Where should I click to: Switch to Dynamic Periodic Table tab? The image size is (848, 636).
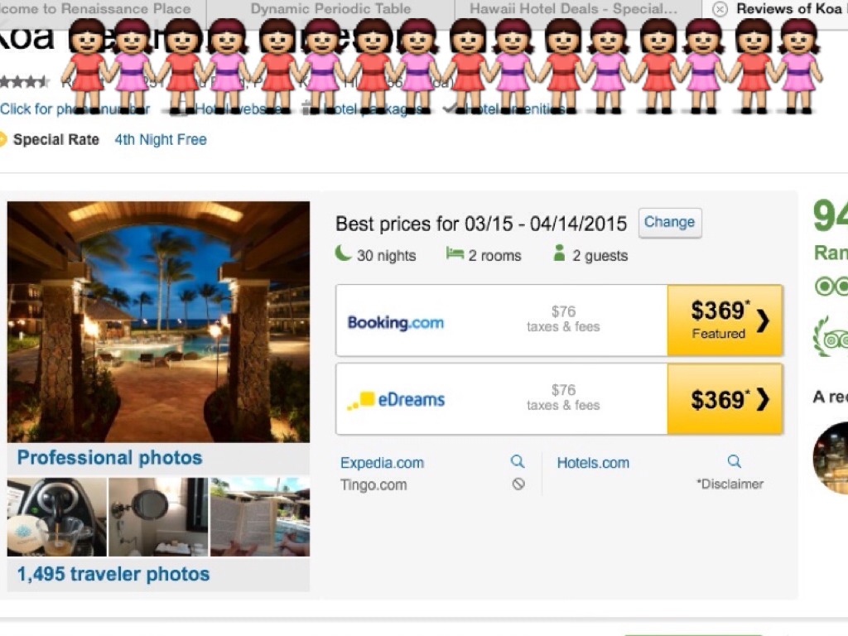(x=330, y=9)
